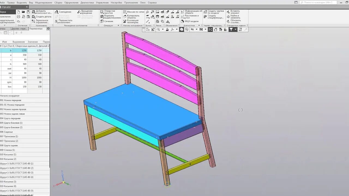Select the Создать деталь tool

pos(42,17)
